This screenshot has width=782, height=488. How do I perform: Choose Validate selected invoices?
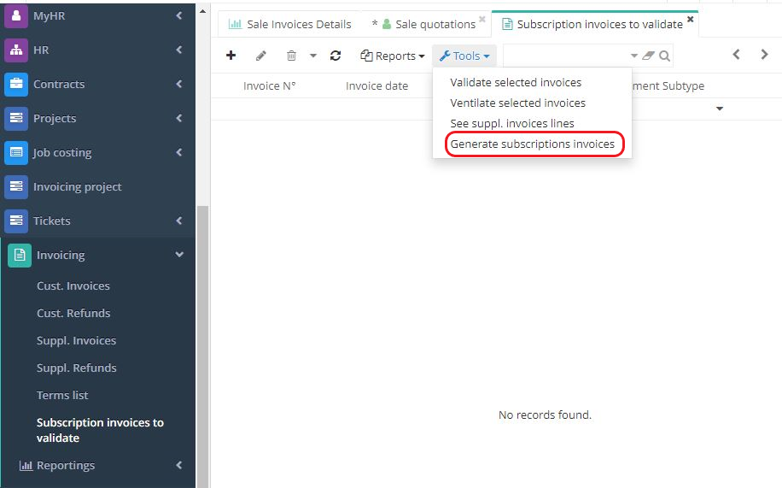pyautogui.click(x=516, y=83)
